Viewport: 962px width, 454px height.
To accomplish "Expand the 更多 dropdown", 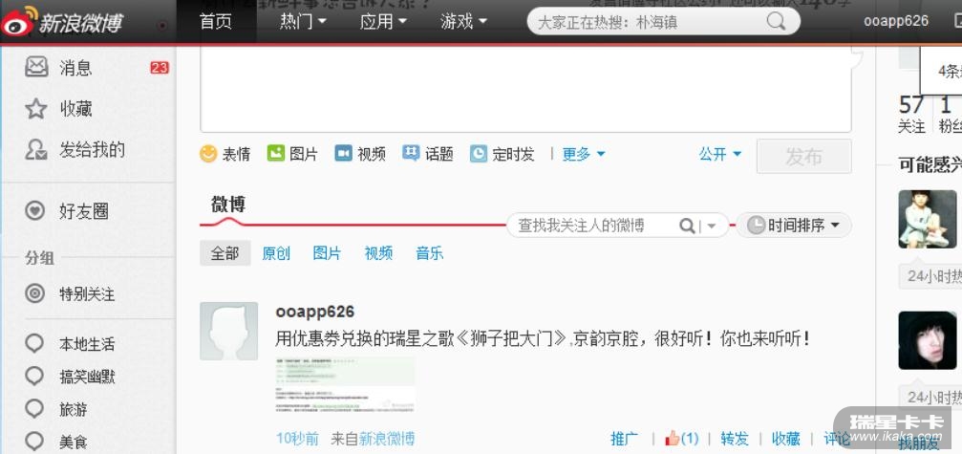I will (584, 154).
